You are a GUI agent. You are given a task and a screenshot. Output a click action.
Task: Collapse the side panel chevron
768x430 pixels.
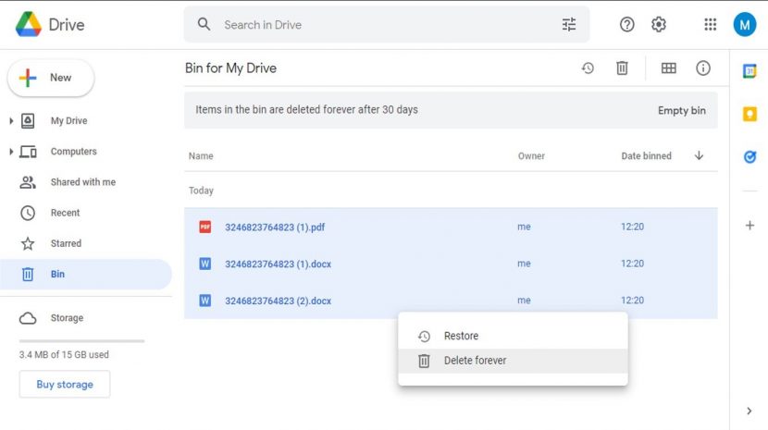coord(749,411)
